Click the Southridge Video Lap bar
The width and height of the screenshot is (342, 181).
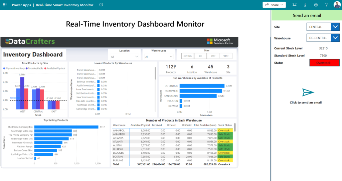pos(53,131)
